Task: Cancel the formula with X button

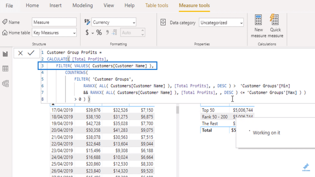Action: click(20, 53)
